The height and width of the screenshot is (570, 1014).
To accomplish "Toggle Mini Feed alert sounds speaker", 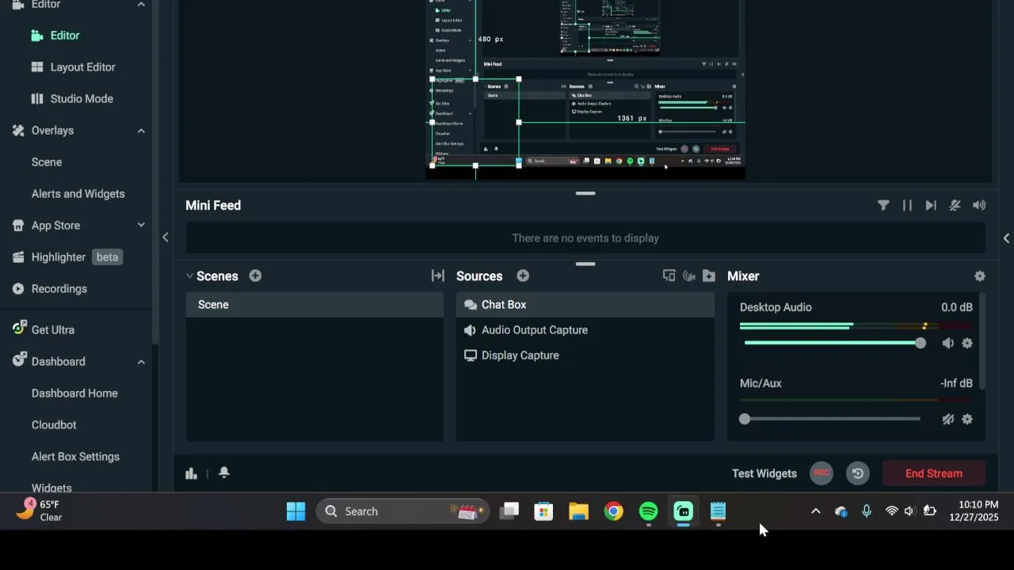I will tap(979, 205).
